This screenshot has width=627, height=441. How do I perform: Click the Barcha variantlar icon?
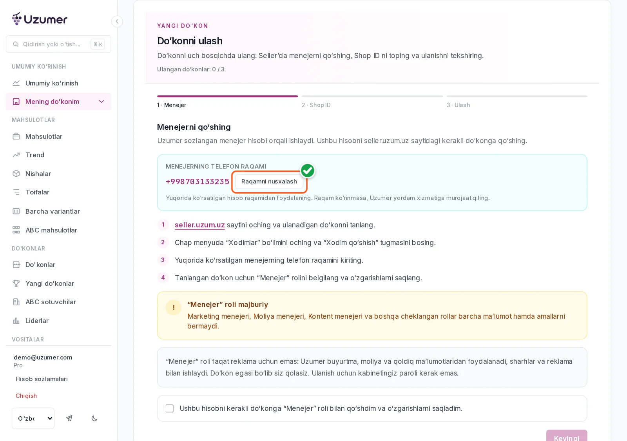coord(16,211)
